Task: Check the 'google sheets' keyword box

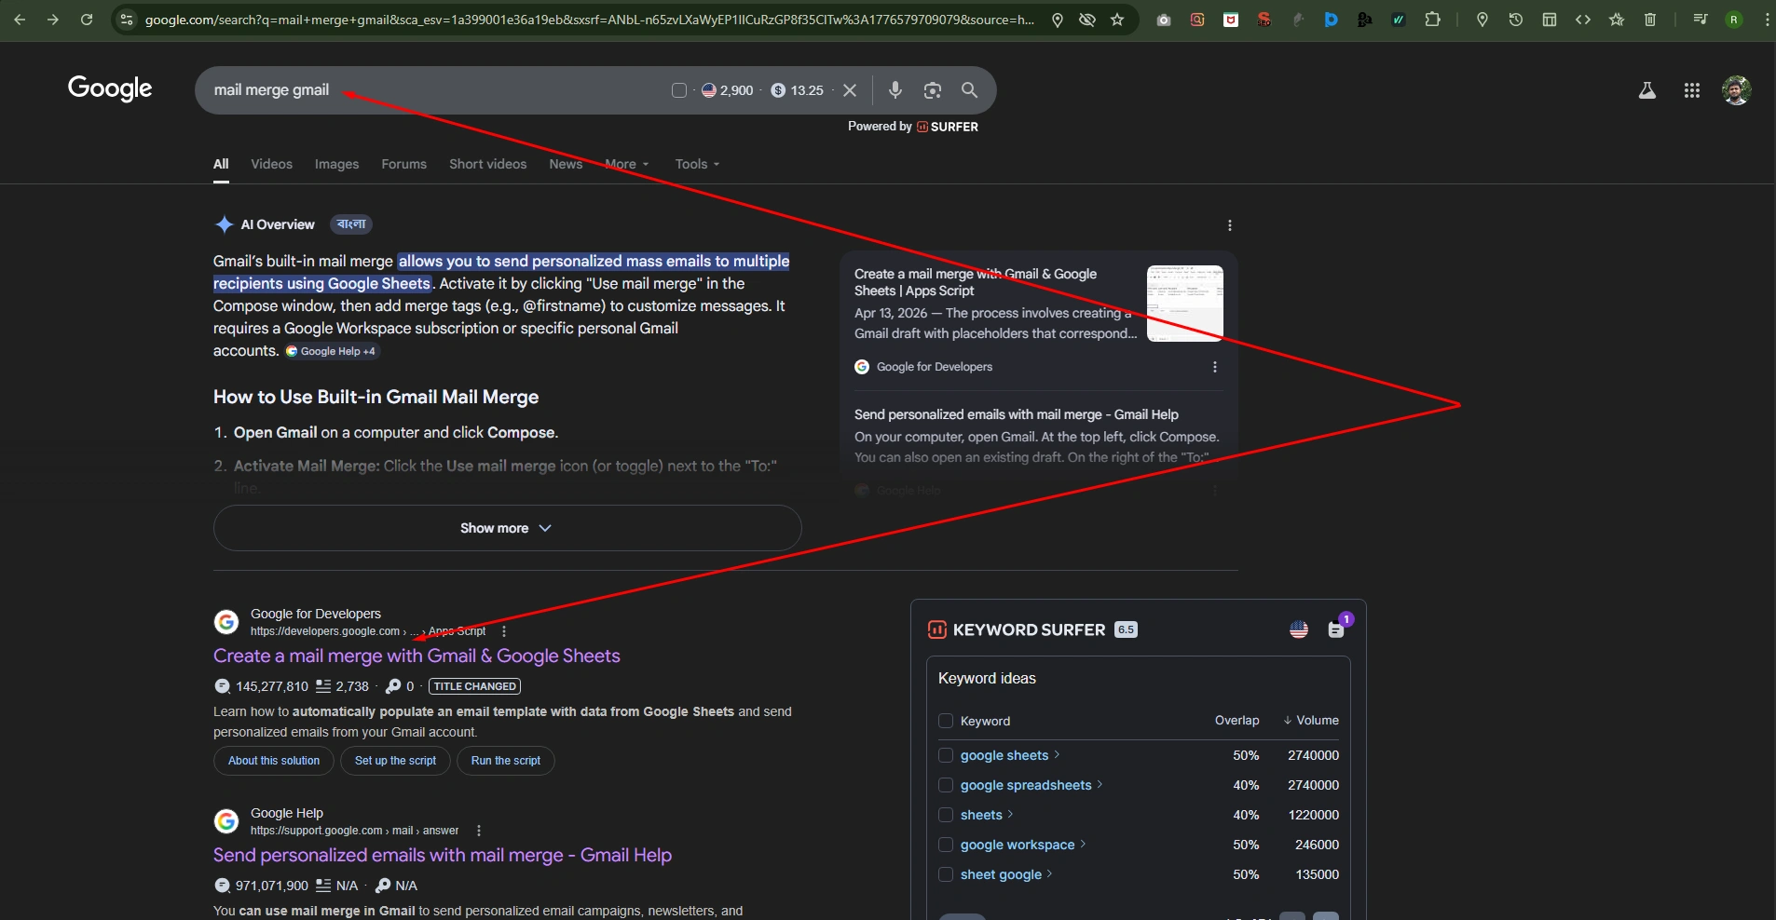Action: [946, 755]
